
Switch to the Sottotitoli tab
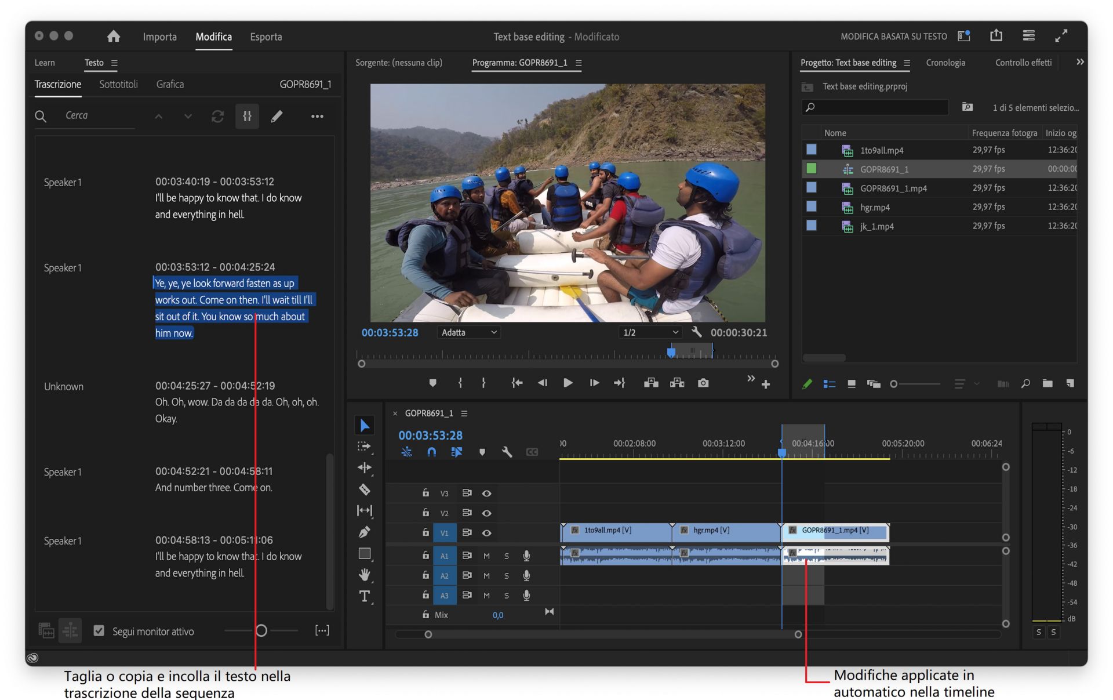[118, 84]
